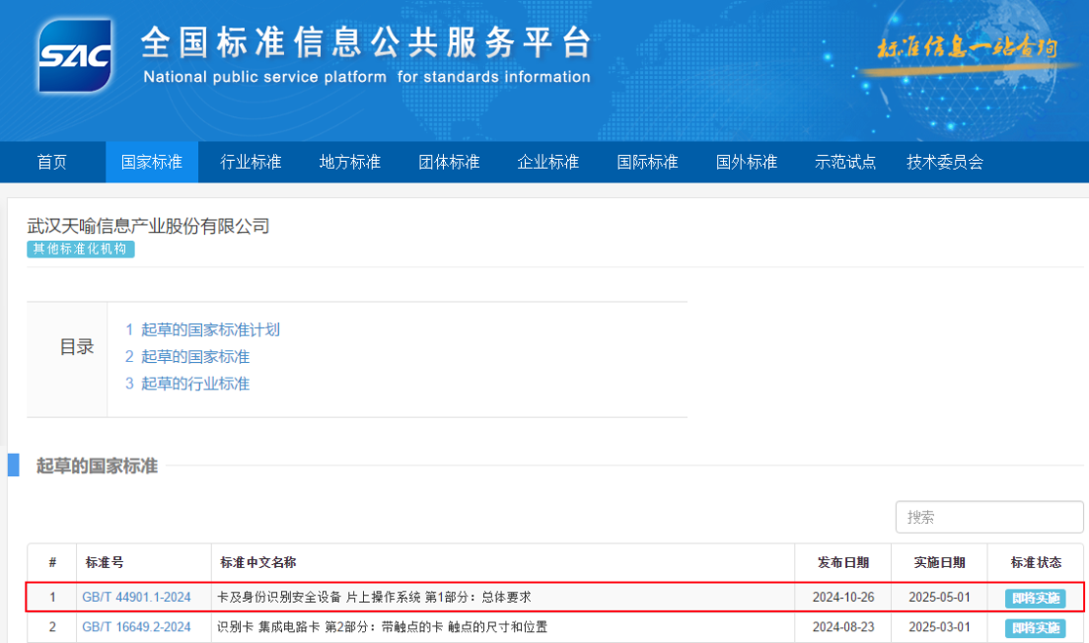1089x643 pixels.
Task: Click the 即将实施 badge for GB/T 16649.2-2024
Action: click(1037, 627)
